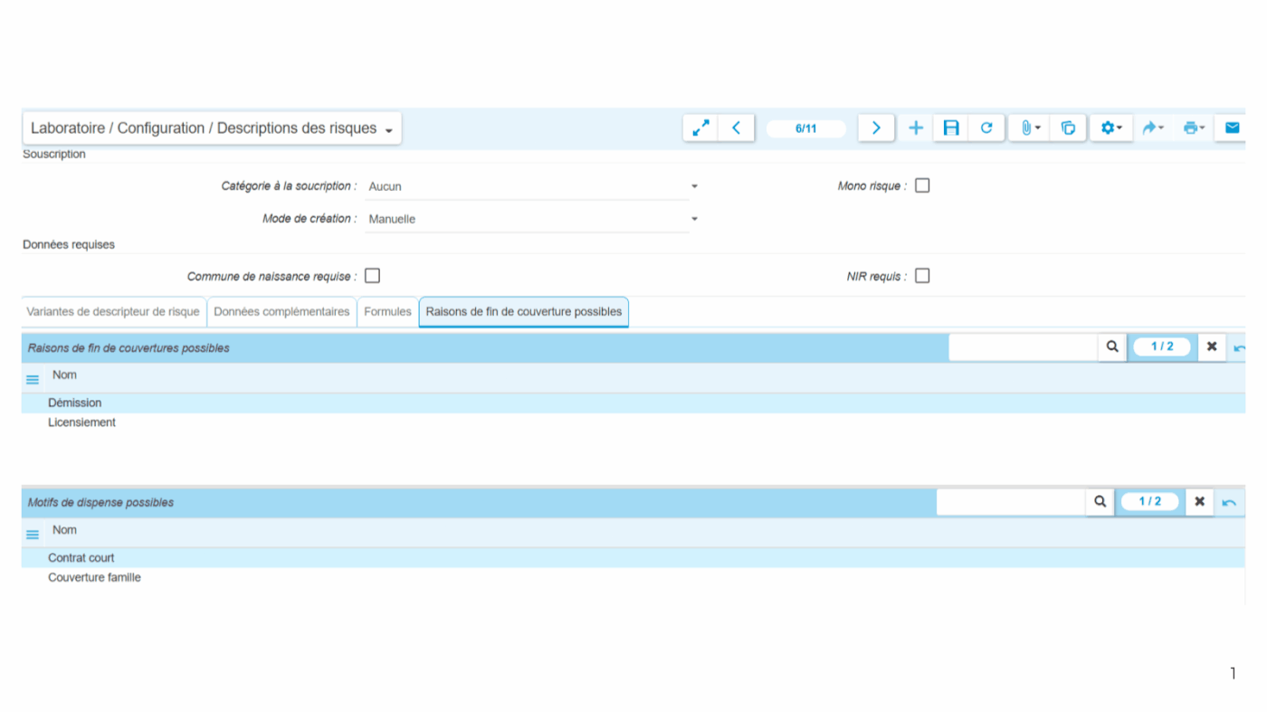
Task: Remove entry from Motifs de dispense list
Action: click(1199, 501)
